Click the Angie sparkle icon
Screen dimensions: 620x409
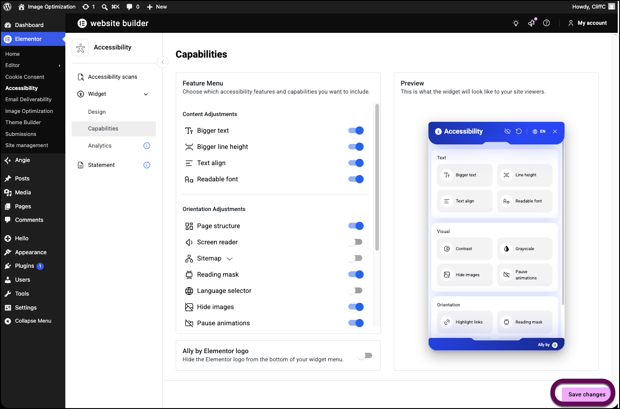pos(8,160)
